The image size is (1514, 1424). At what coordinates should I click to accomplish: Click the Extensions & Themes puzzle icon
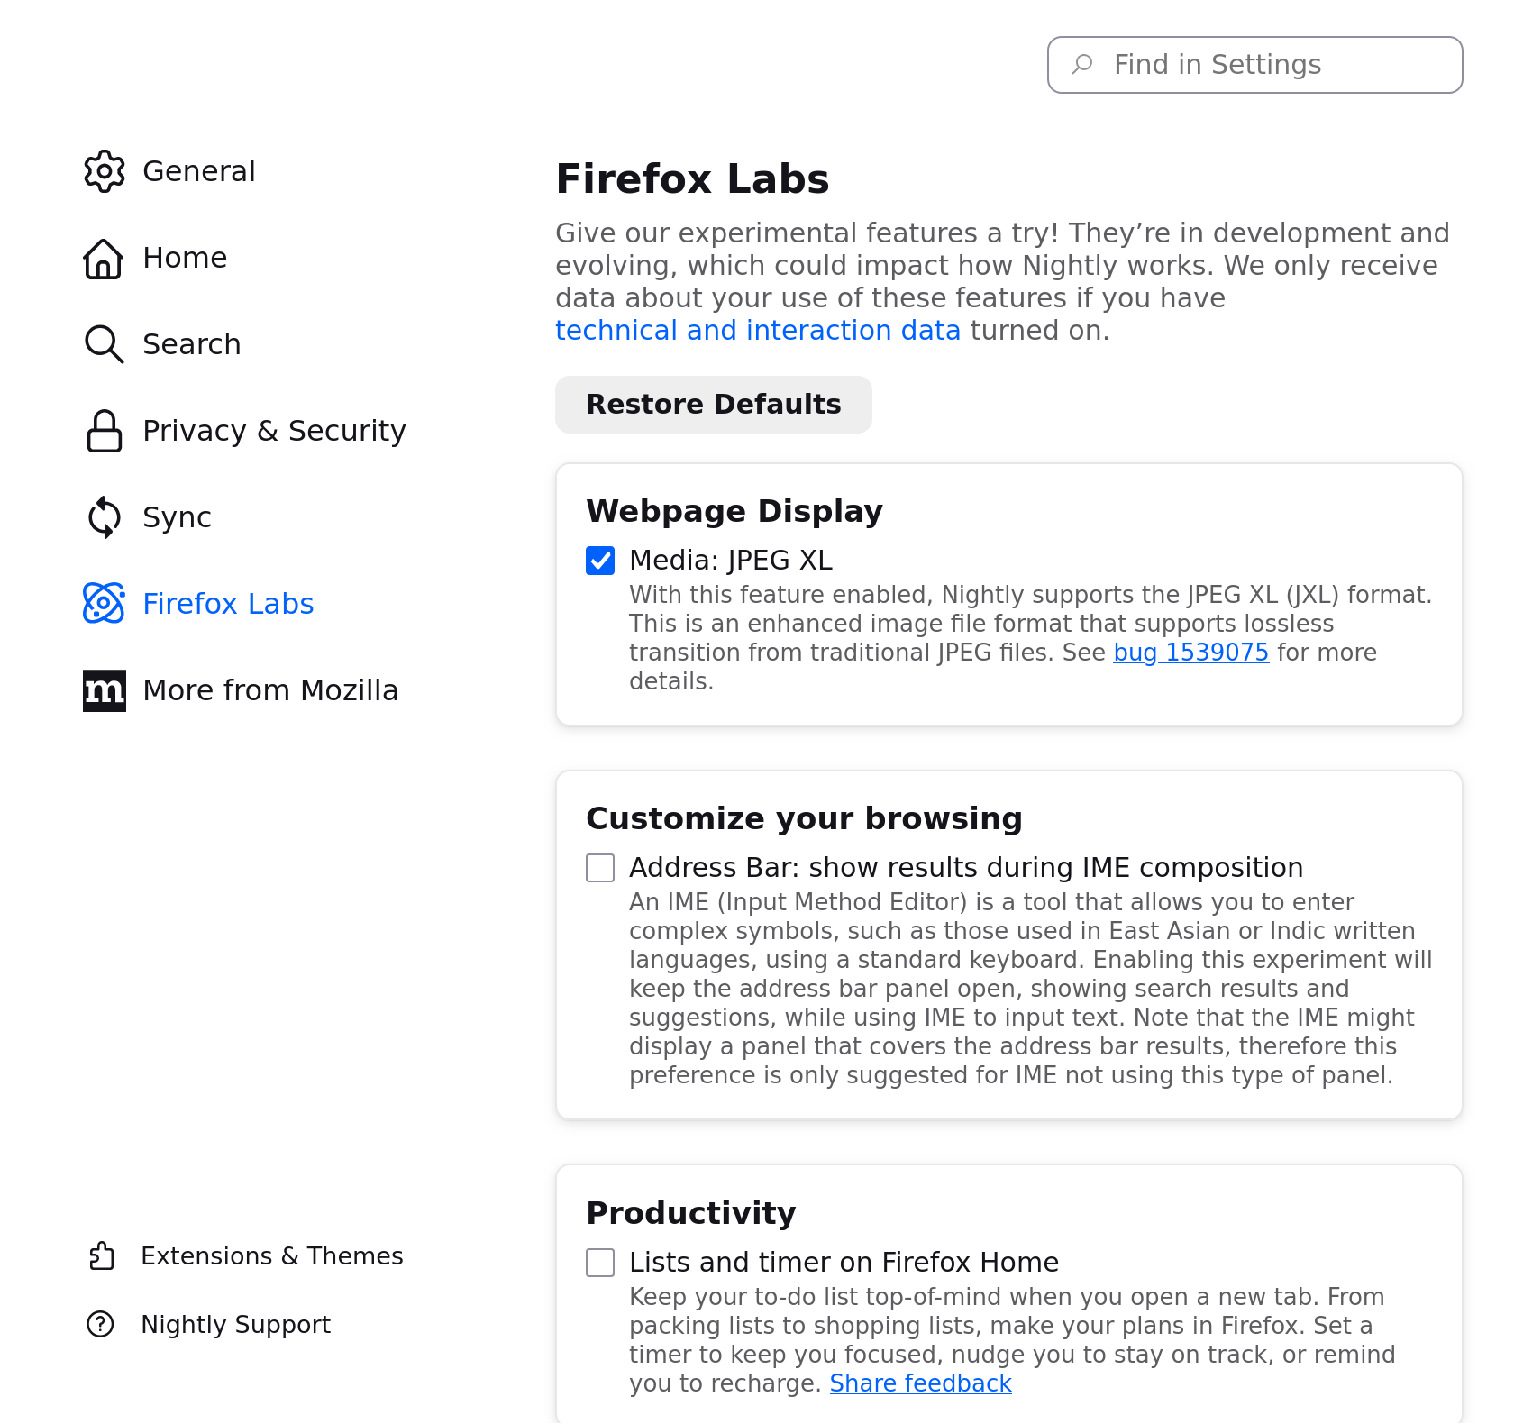click(x=101, y=1255)
